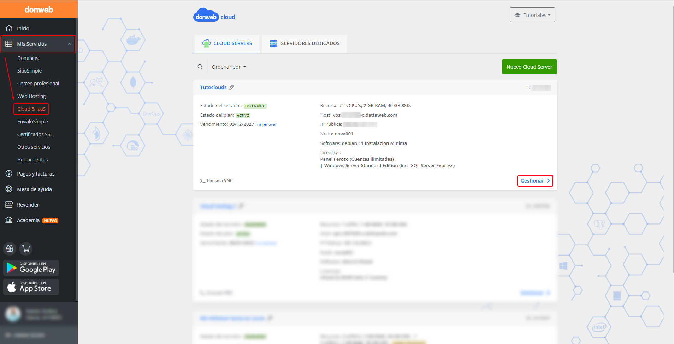The width and height of the screenshot is (674, 344).
Task: Open the Google Play download badge
Action: 31,268
